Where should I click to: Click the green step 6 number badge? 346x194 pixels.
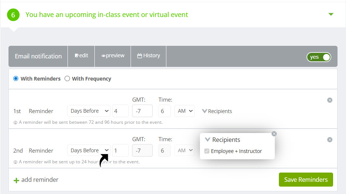tap(13, 15)
